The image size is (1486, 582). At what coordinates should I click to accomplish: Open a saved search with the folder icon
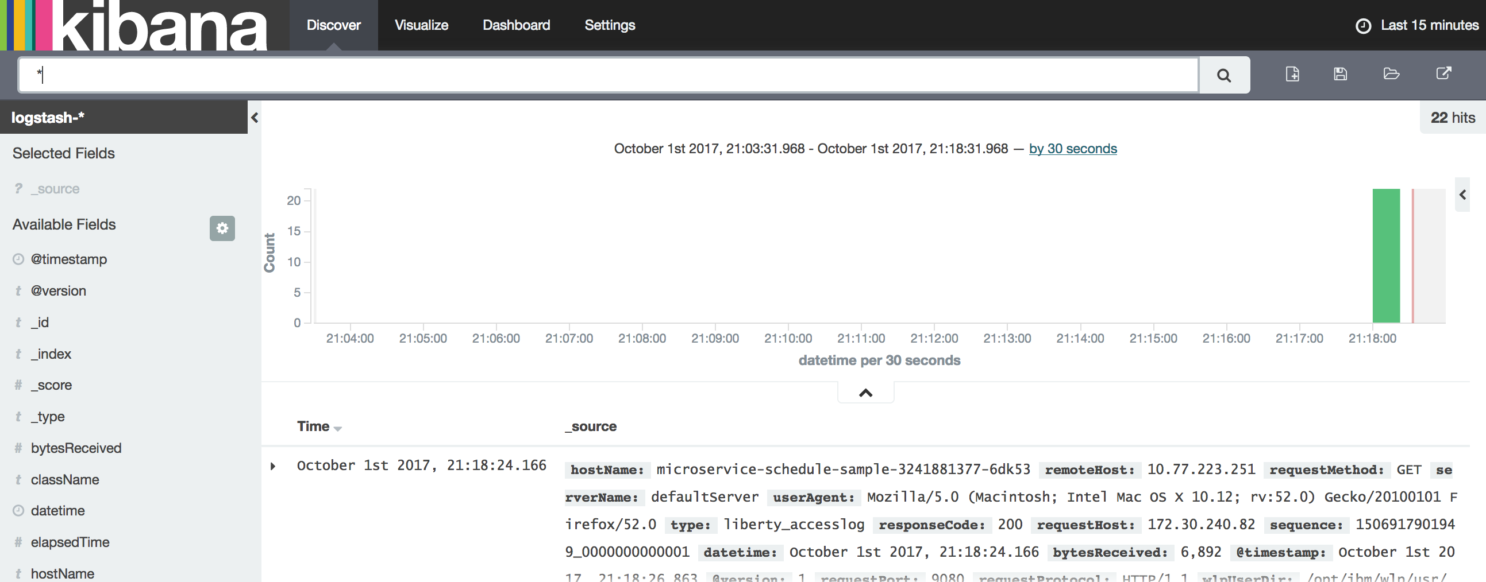(1391, 74)
